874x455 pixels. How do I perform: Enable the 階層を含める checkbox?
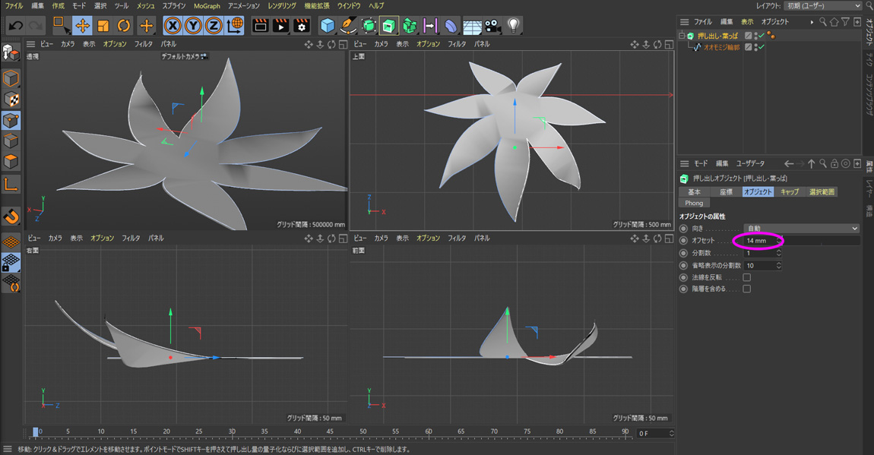[746, 289]
